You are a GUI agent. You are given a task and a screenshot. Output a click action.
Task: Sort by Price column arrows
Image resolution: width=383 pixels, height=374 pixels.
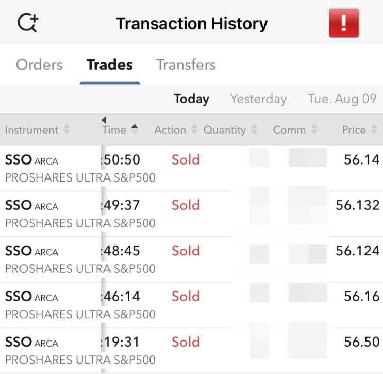374,129
